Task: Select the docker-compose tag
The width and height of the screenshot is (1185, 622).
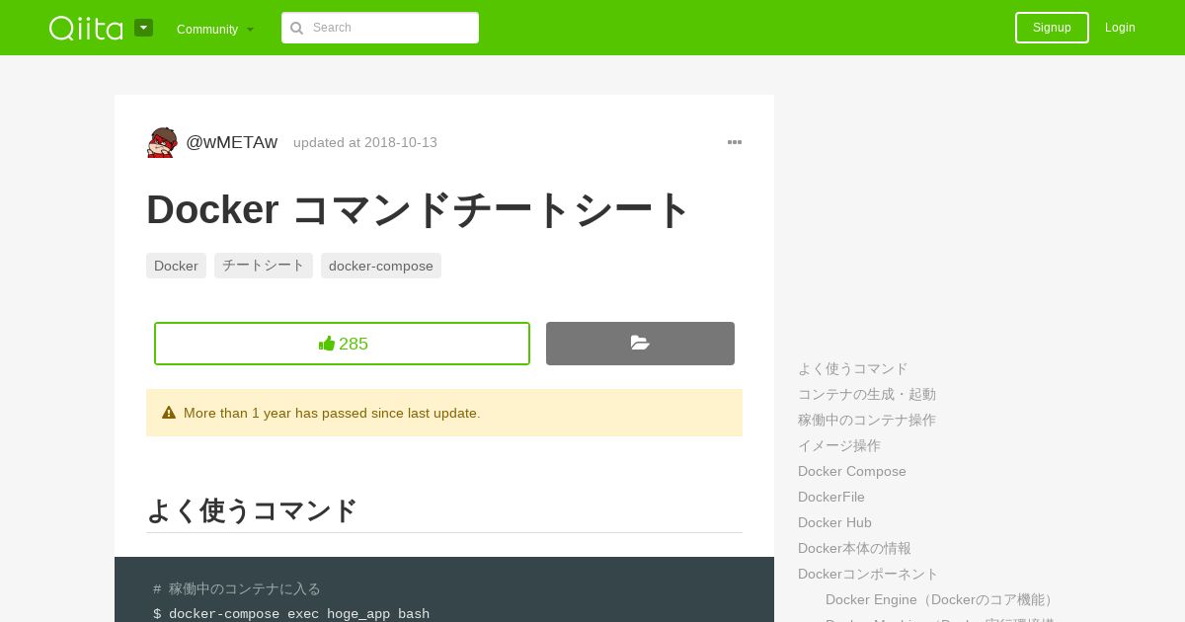Action: point(381,266)
